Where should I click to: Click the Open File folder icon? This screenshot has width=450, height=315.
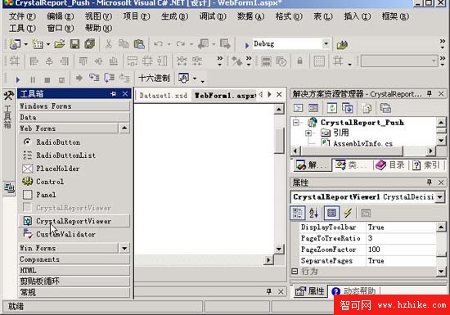(60, 44)
